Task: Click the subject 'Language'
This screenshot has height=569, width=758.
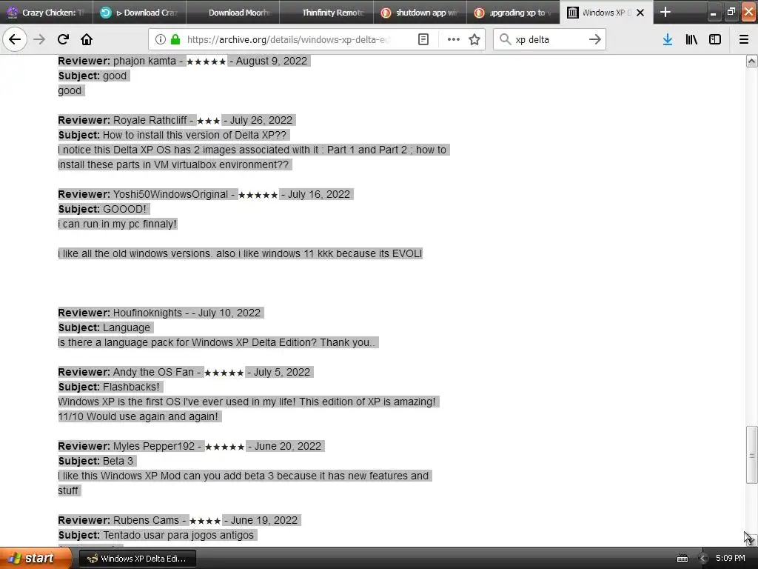Action: pyautogui.click(x=126, y=327)
